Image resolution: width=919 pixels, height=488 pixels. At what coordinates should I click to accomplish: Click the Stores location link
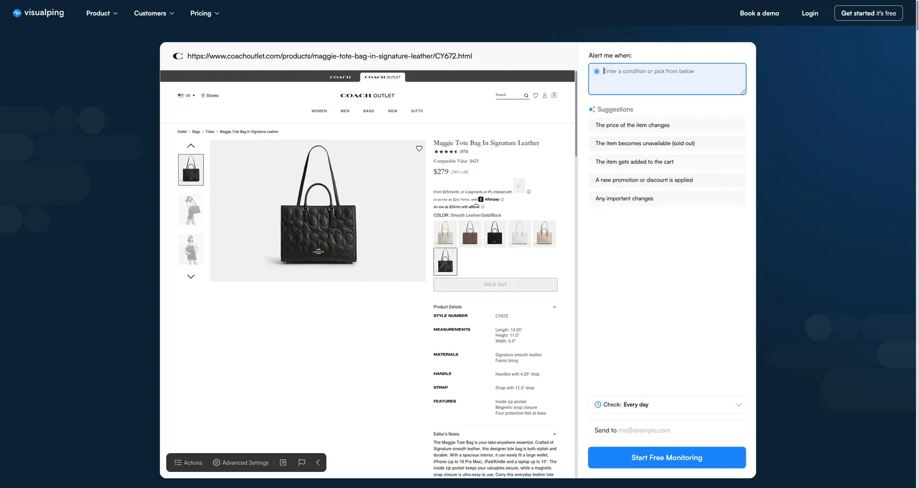pyautogui.click(x=210, y=96)
